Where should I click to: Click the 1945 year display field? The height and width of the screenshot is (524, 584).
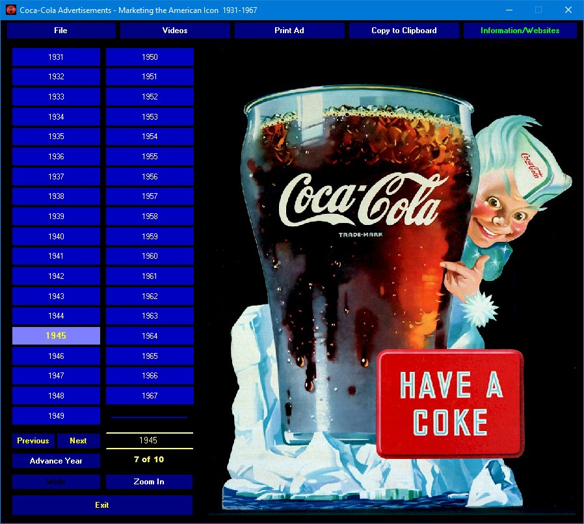click(x=150, y=441)
